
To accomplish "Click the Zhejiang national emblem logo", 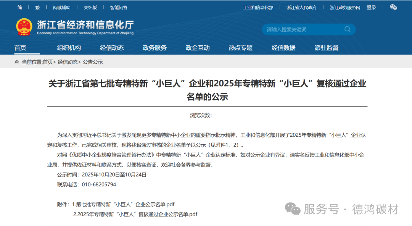I will click(24, 27).
